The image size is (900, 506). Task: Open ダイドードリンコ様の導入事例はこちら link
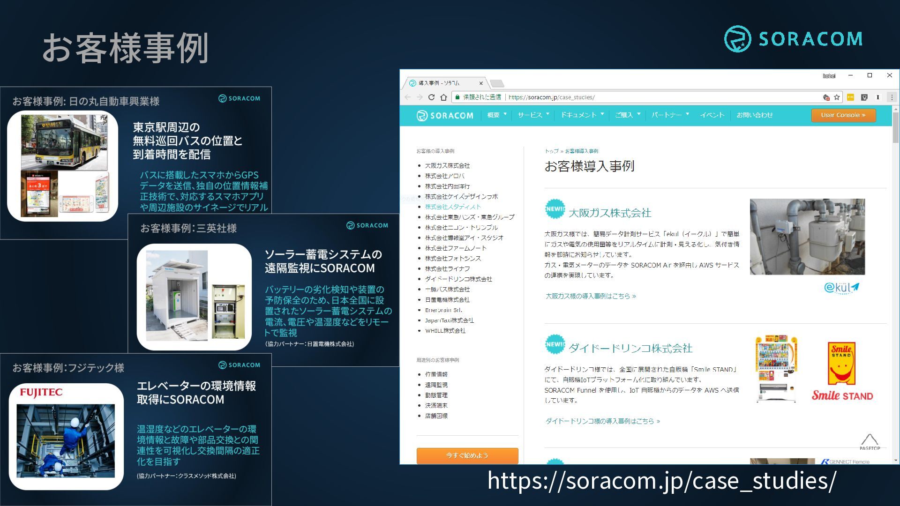pyautogui.click(x=603, y=421)
